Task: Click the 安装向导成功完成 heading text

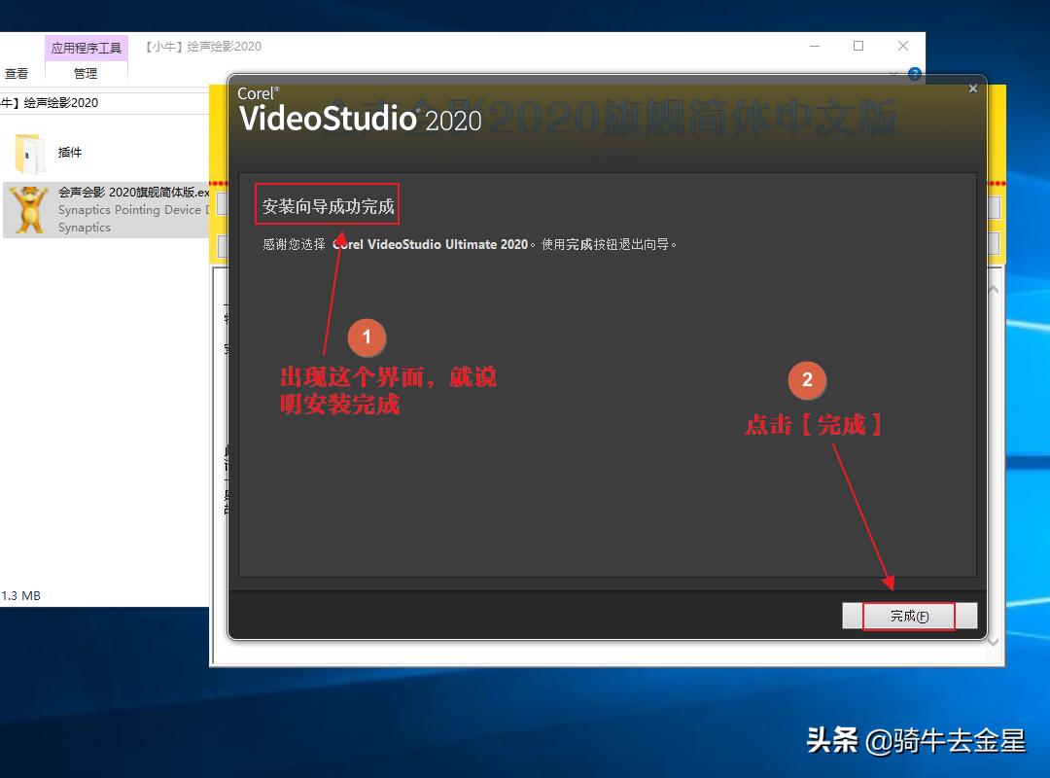Action: (x=327, y=205)
